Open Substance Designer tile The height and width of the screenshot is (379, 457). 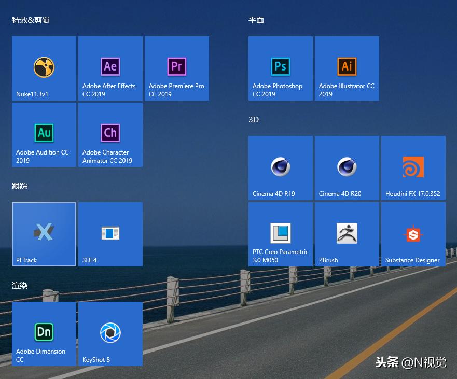[413, 234]
